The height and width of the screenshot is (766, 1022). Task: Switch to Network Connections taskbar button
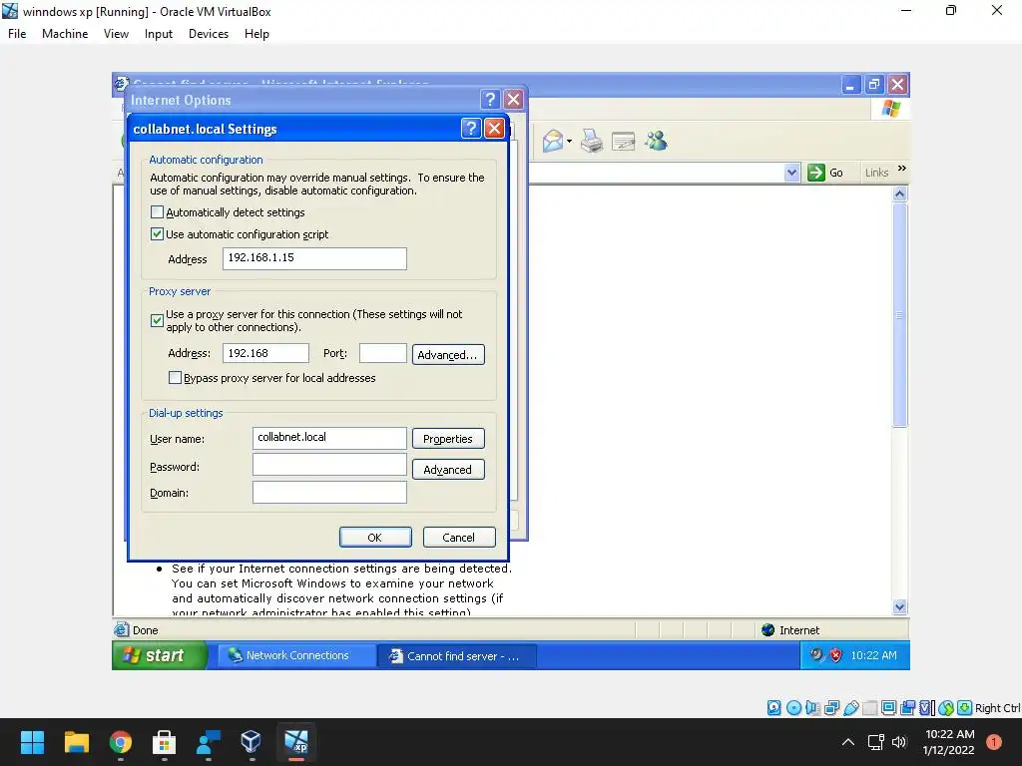click(296, 656)
